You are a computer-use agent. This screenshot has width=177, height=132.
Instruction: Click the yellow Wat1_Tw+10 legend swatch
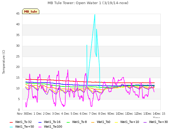tap(116, 122)
